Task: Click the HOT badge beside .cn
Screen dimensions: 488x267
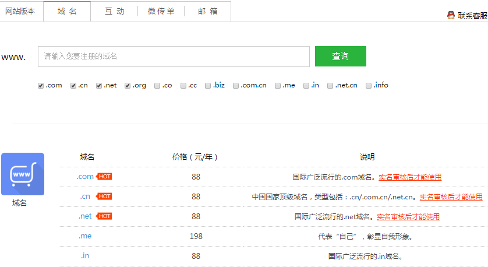Action: [x=104, y=196]
